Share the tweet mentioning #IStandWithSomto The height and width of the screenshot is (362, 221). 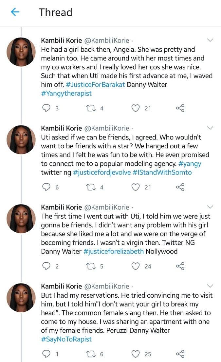pos(180,187)
